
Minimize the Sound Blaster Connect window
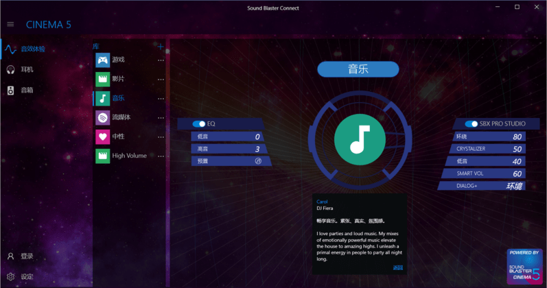498,7
